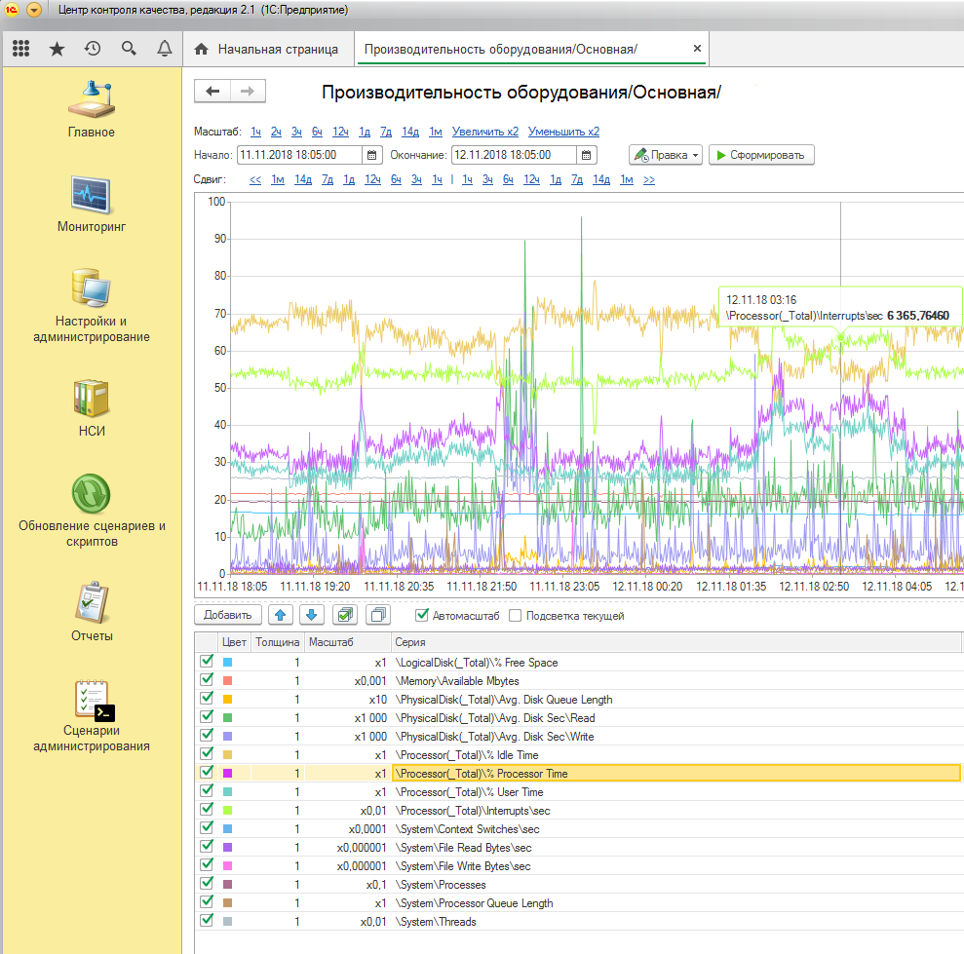Image resolution: width=964 pixels, height=954 pixels.
Task: Open Favorites star icon
Action: (57, 49)
